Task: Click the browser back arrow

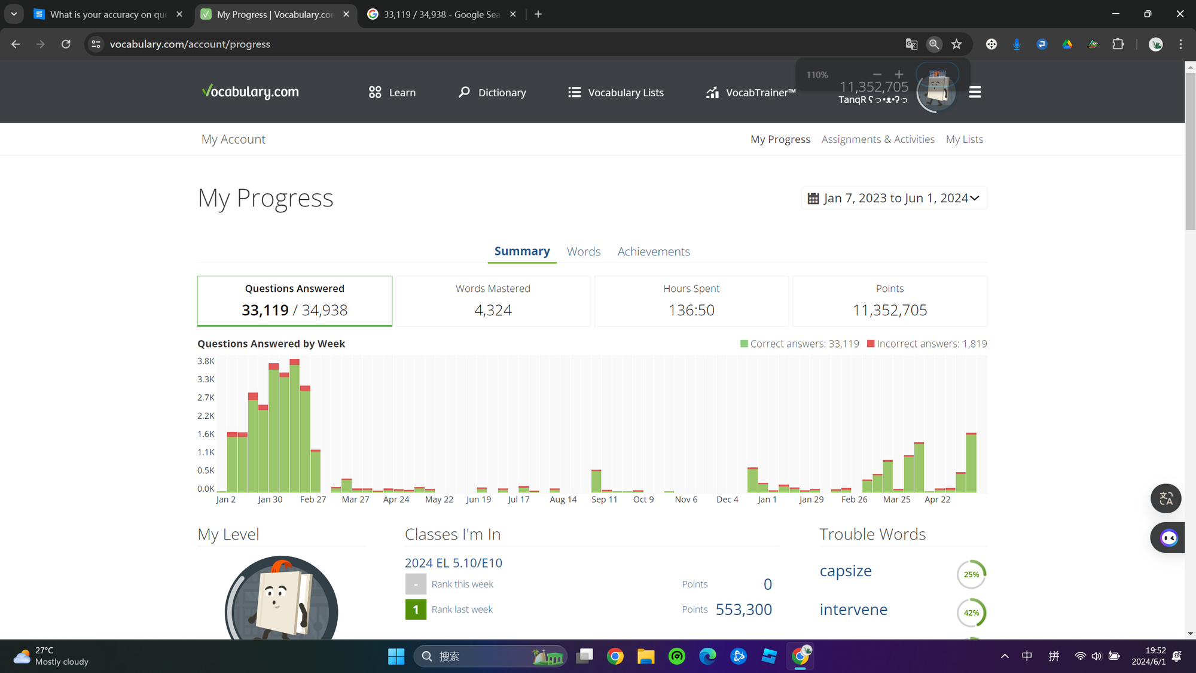Action: (16, 44)
